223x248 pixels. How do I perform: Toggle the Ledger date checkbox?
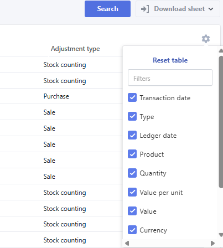pos(132,135)
